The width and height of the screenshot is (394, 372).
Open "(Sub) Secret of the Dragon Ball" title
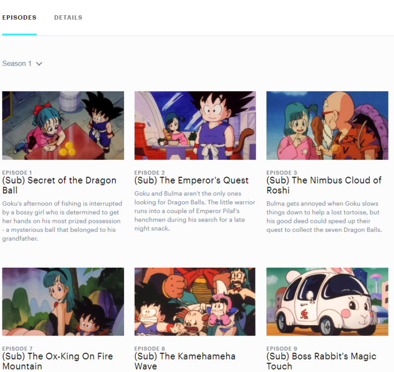click(59, 185)
